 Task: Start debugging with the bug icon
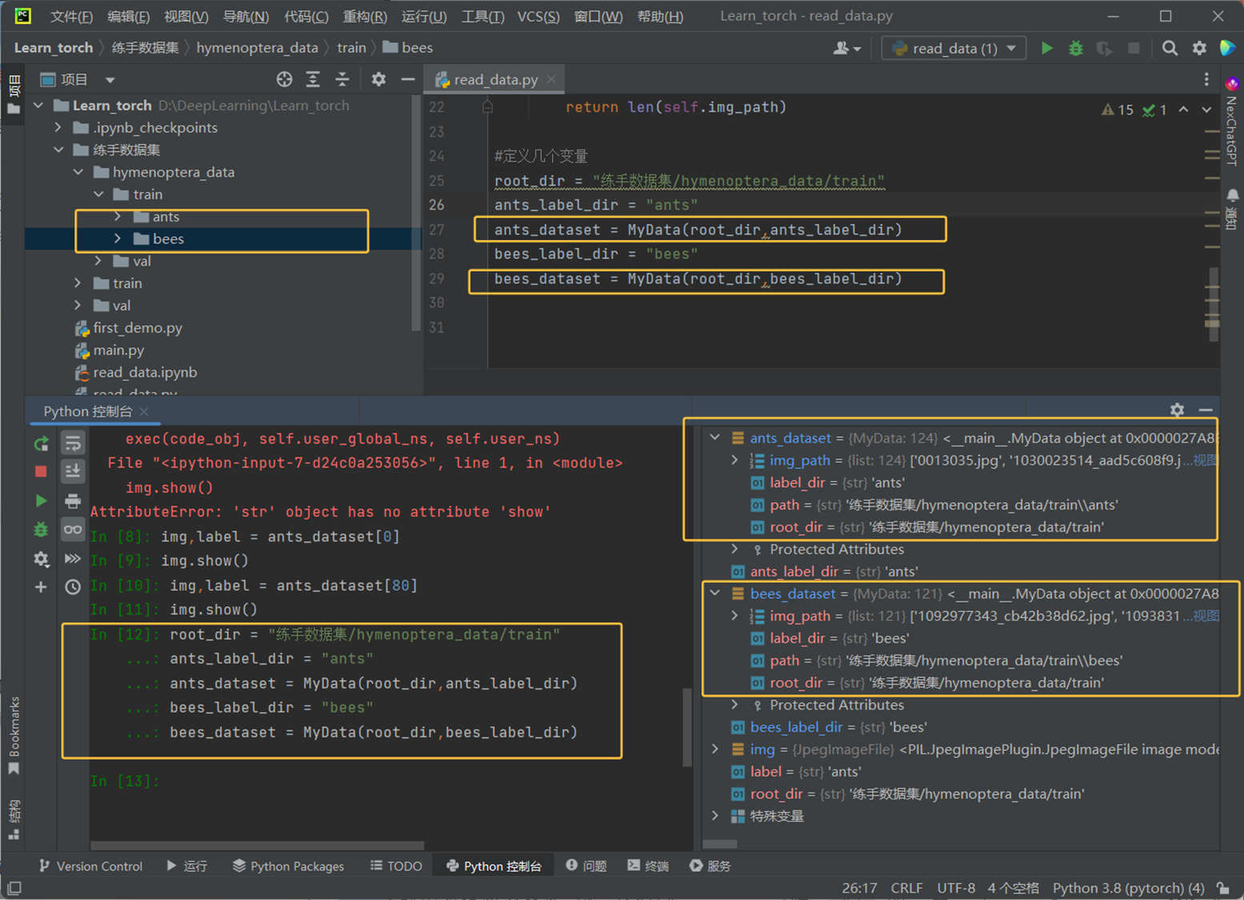1076,49
